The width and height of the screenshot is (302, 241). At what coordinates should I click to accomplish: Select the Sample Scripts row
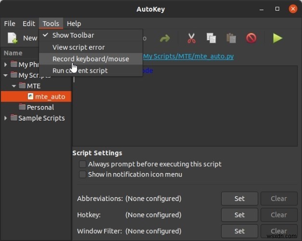tap(36, 118)
